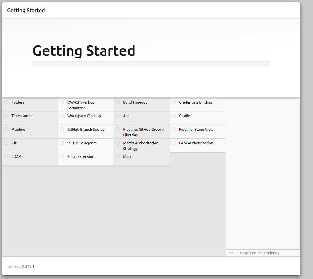This screenshot has height=279, width=313.
Task: Click the 'Jenkins 2.375.1' version text
Action: click(x=21, y=266)
